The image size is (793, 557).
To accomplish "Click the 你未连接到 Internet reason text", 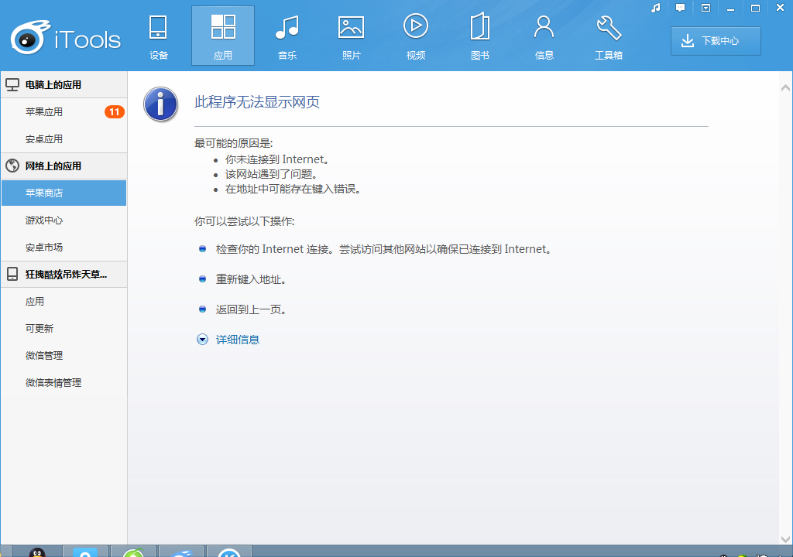I will tap(277, 159).
